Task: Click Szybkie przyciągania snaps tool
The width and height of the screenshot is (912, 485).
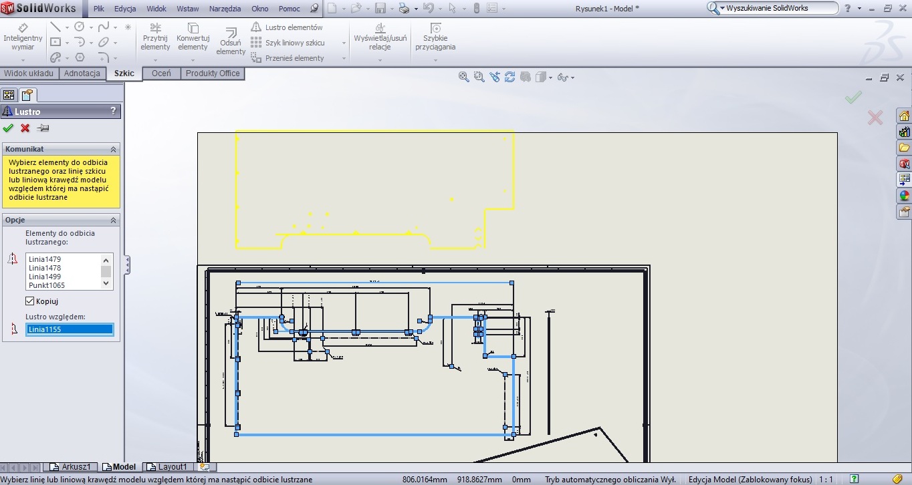Action: (435, 37)
